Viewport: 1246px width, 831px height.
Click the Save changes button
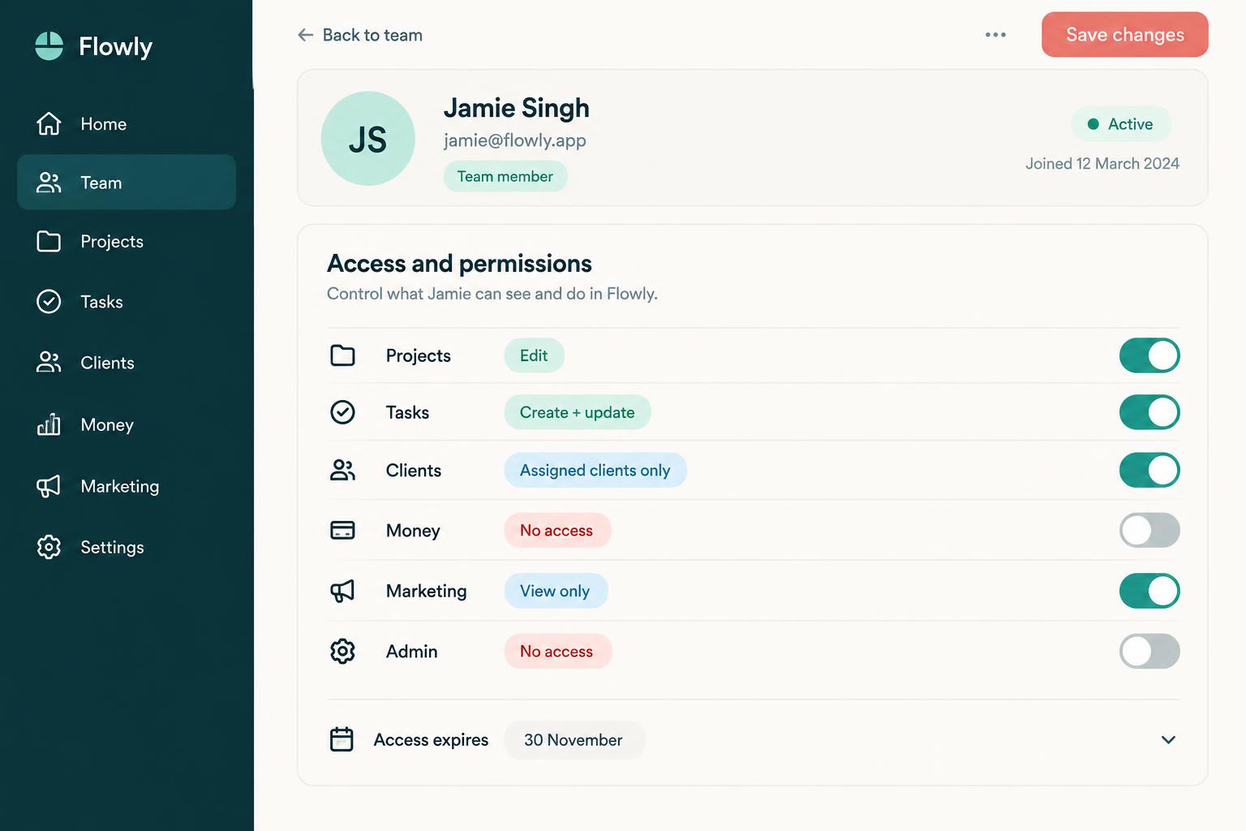click(x=1125, y=34)
